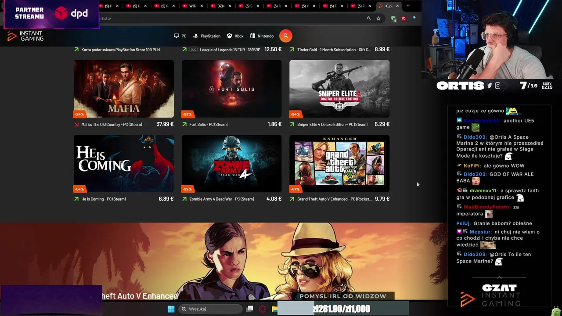Open Zombie Army 4 Dead War link
This screenshot has width=562, height=316.
(222, 199)
